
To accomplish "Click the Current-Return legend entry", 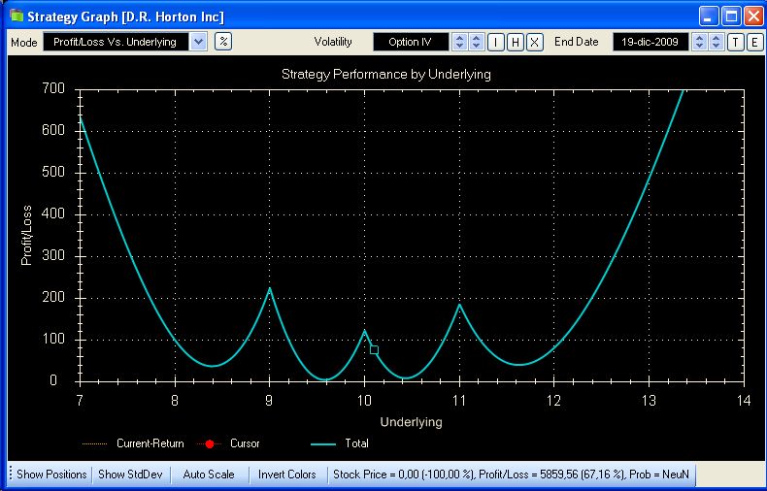I will pos(133,443).
